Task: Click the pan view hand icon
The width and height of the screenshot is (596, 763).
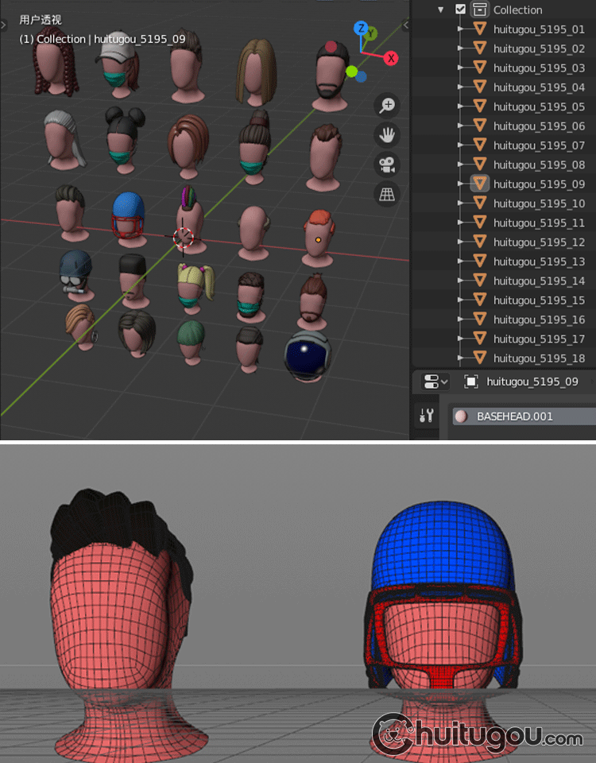Action: click(387, 135)
